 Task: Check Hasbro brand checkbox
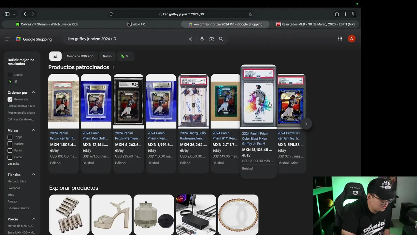(x=10, y=144)
